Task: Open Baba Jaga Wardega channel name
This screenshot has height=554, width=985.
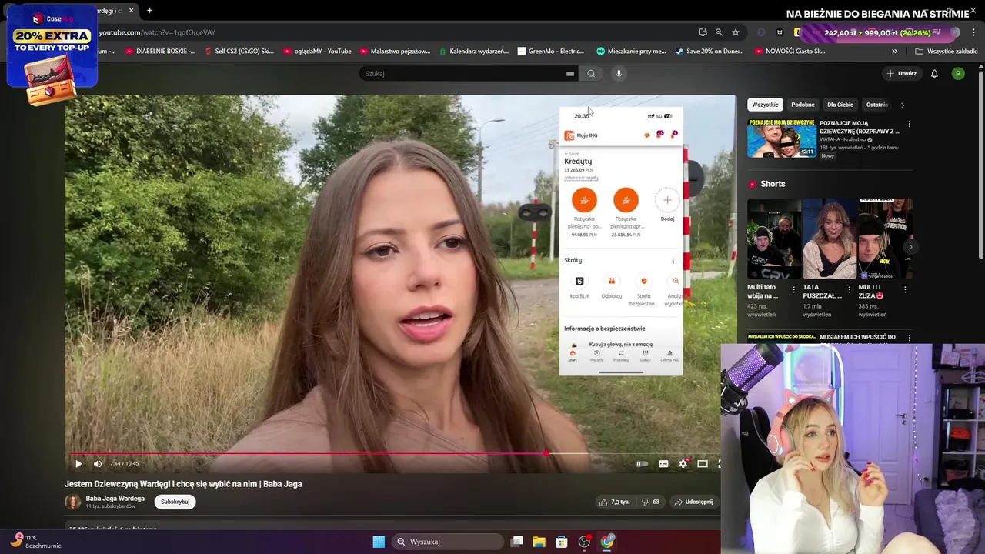Action: point(115,499)
